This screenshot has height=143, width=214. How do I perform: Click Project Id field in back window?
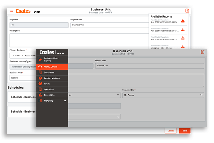tap(39, 25)
